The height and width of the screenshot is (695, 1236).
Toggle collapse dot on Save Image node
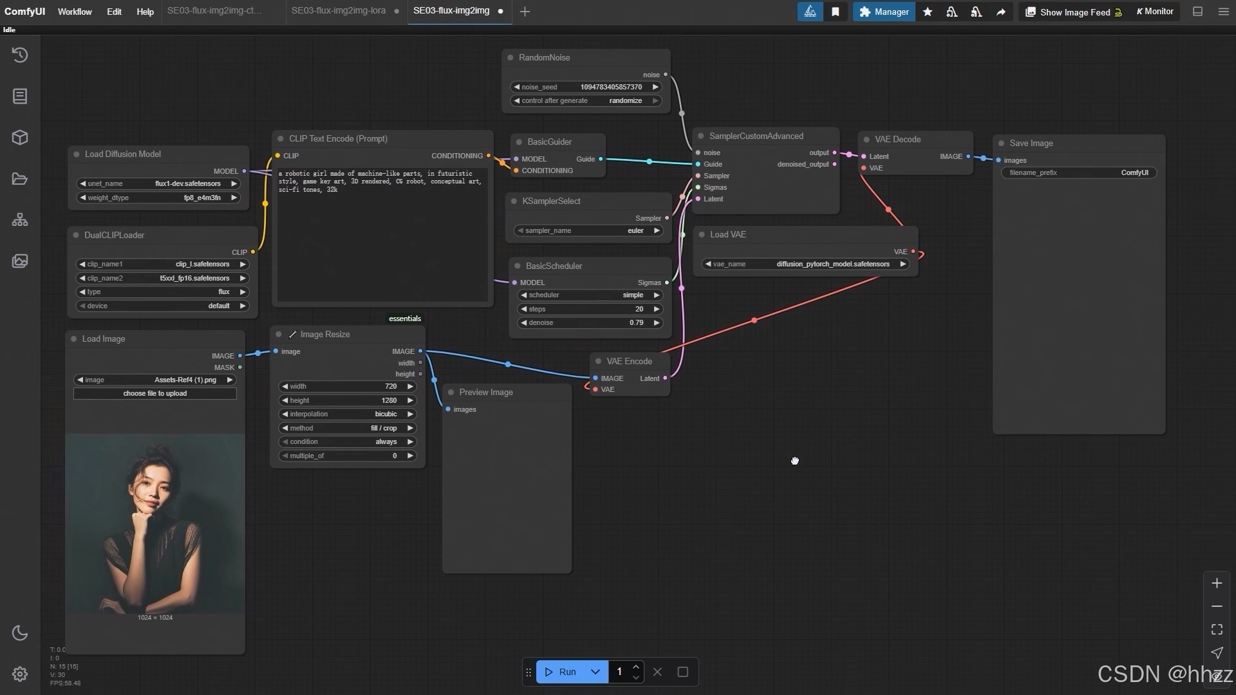1001,144
